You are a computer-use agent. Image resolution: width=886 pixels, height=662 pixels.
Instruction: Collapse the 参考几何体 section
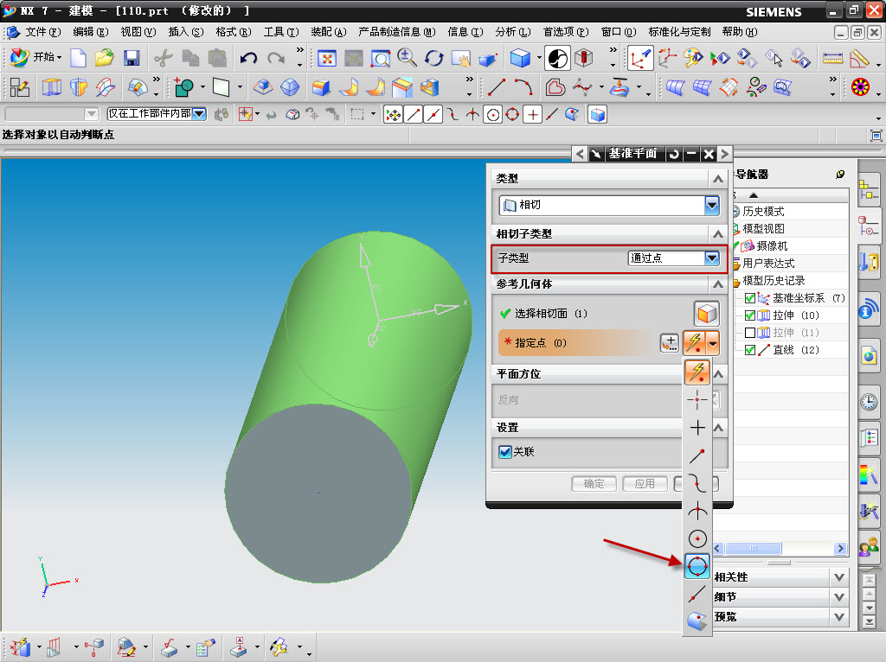point(717,283)
